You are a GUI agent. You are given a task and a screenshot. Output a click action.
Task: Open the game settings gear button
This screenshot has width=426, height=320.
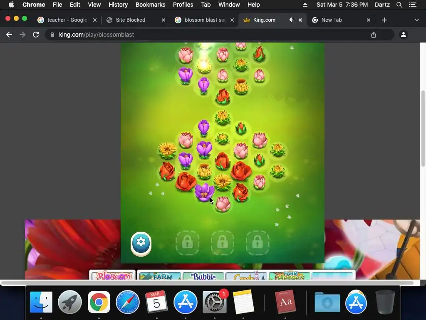[x=141, y=243]
